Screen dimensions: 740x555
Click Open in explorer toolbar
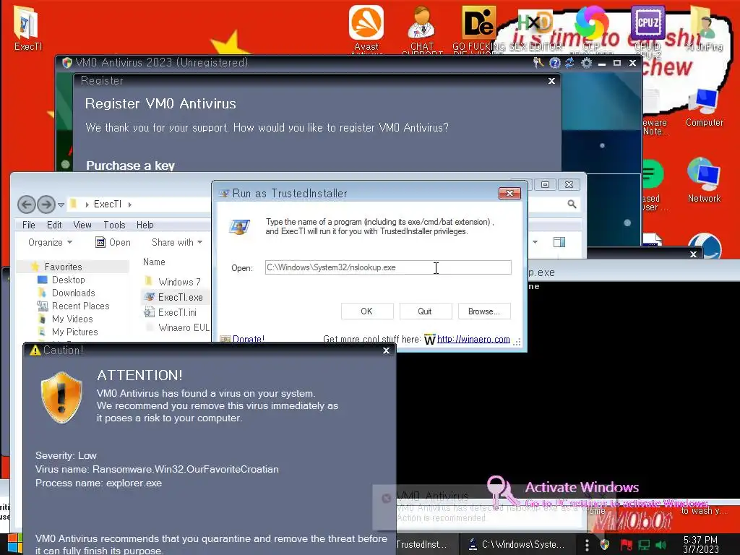point(113,242)
